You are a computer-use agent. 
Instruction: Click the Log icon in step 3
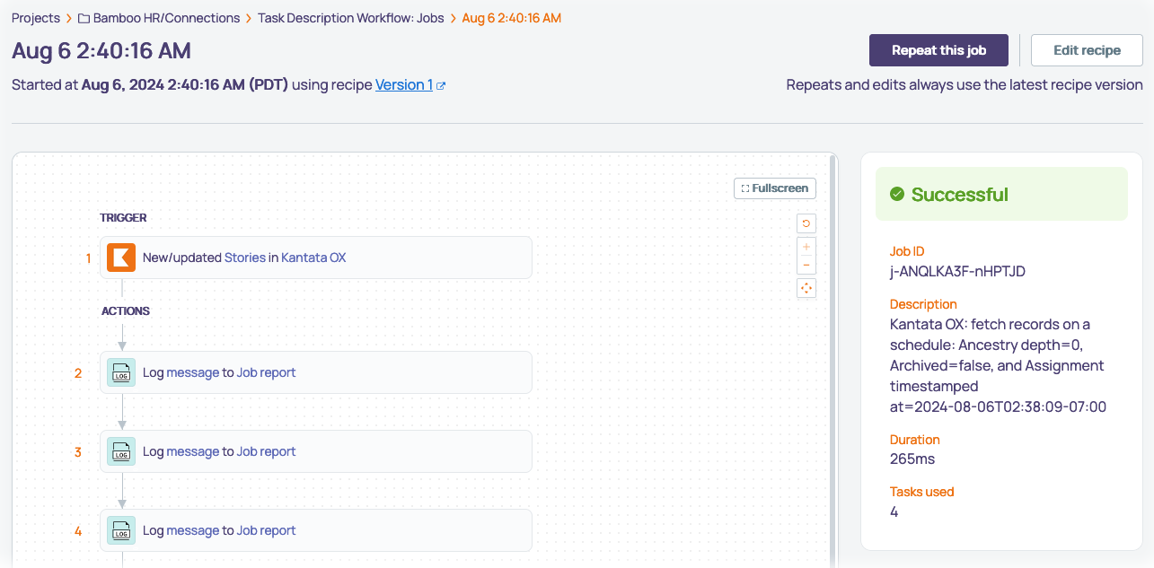click(x=121, y=451)
